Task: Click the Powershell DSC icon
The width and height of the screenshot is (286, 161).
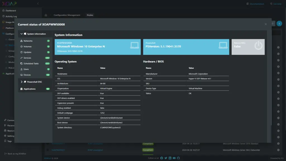Action: [25, 82]
